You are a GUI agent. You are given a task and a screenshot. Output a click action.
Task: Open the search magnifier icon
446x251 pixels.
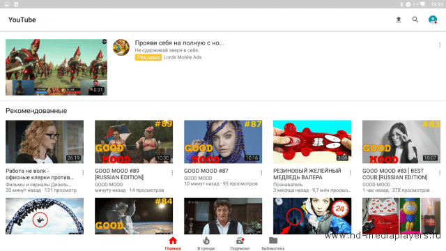(415, 20)
